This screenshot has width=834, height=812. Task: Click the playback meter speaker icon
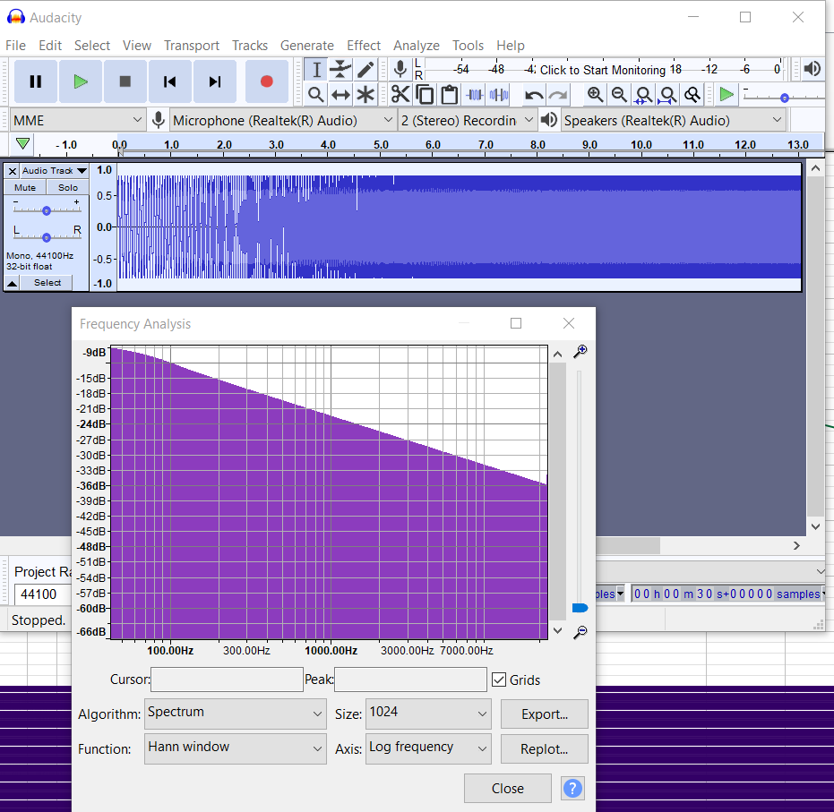(x=813, y=69)
